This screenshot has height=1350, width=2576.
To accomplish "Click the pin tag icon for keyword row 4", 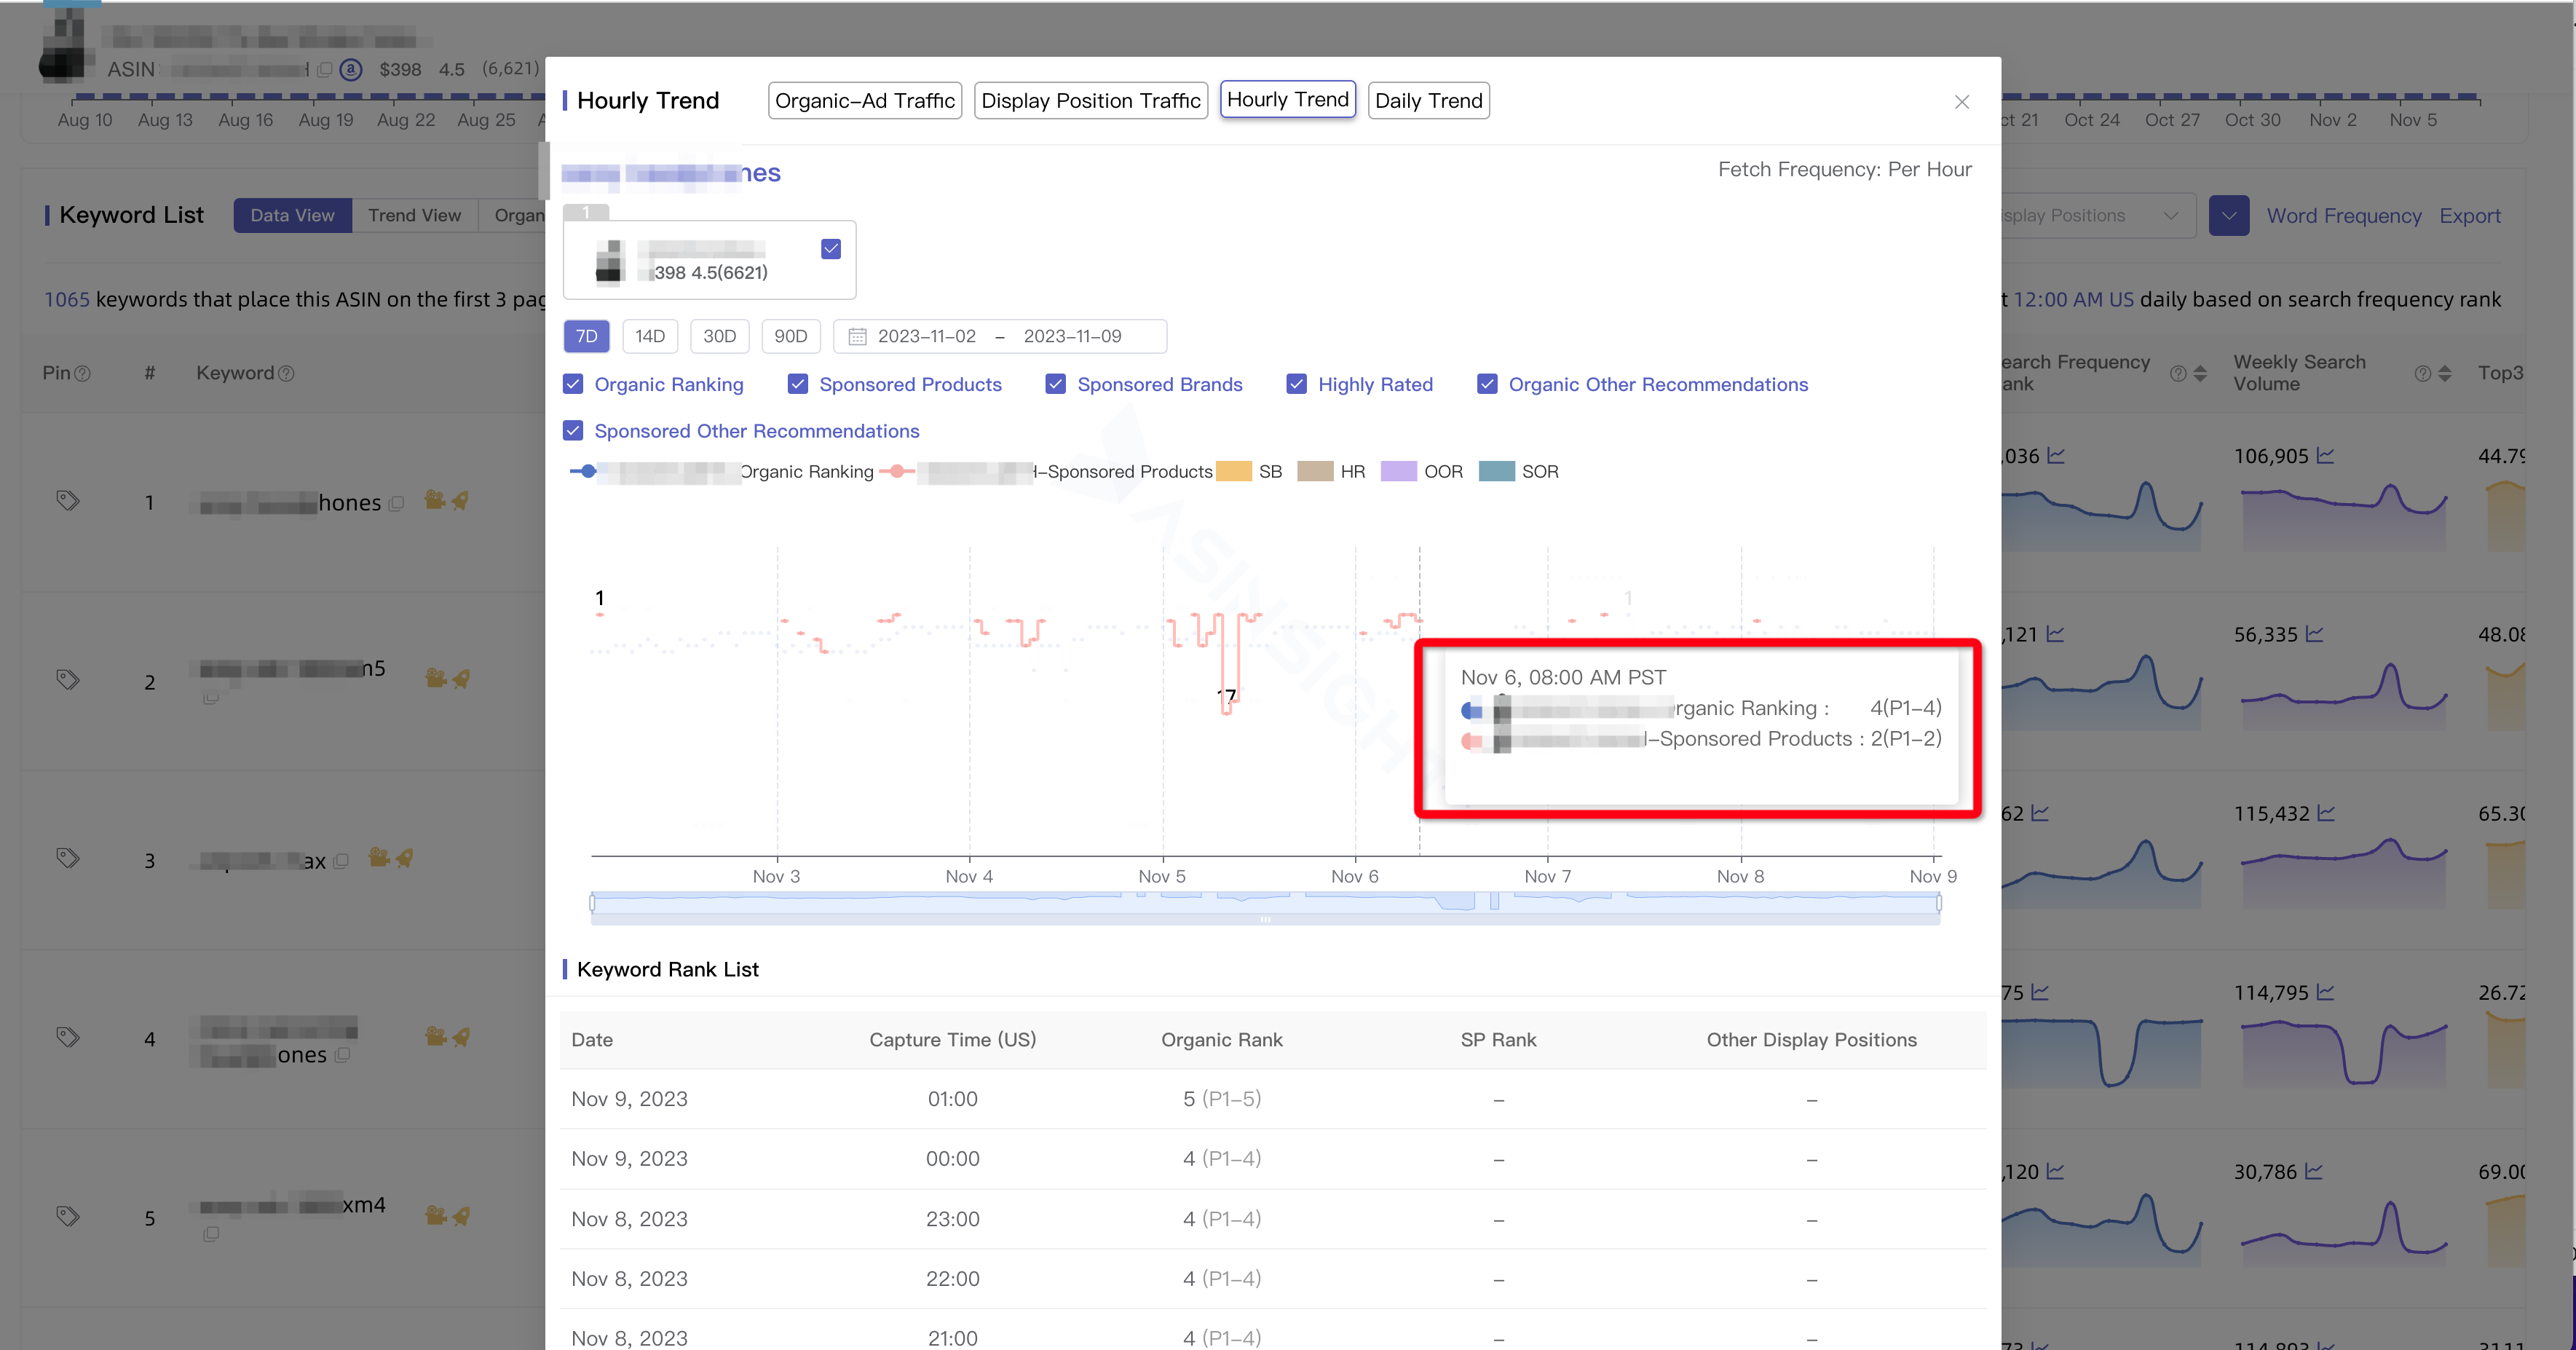I will coord(67,1038).
